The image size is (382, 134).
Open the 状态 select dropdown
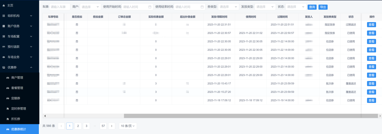click(296, 7)
